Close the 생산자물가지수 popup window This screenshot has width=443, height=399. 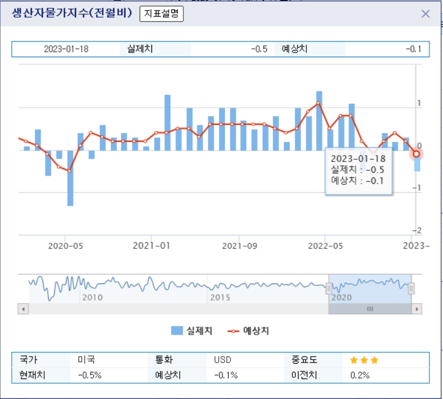point(425,14)
